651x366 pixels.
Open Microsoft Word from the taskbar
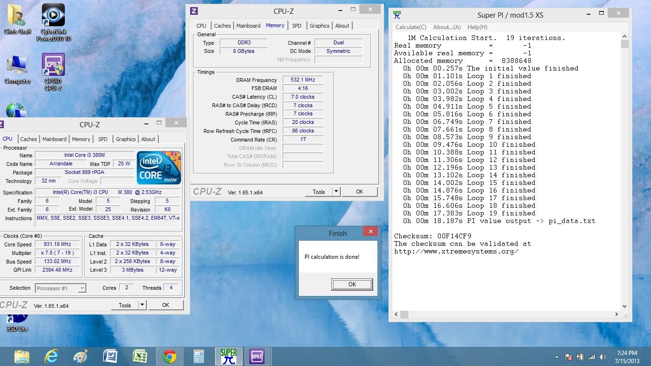pos(110,356)
